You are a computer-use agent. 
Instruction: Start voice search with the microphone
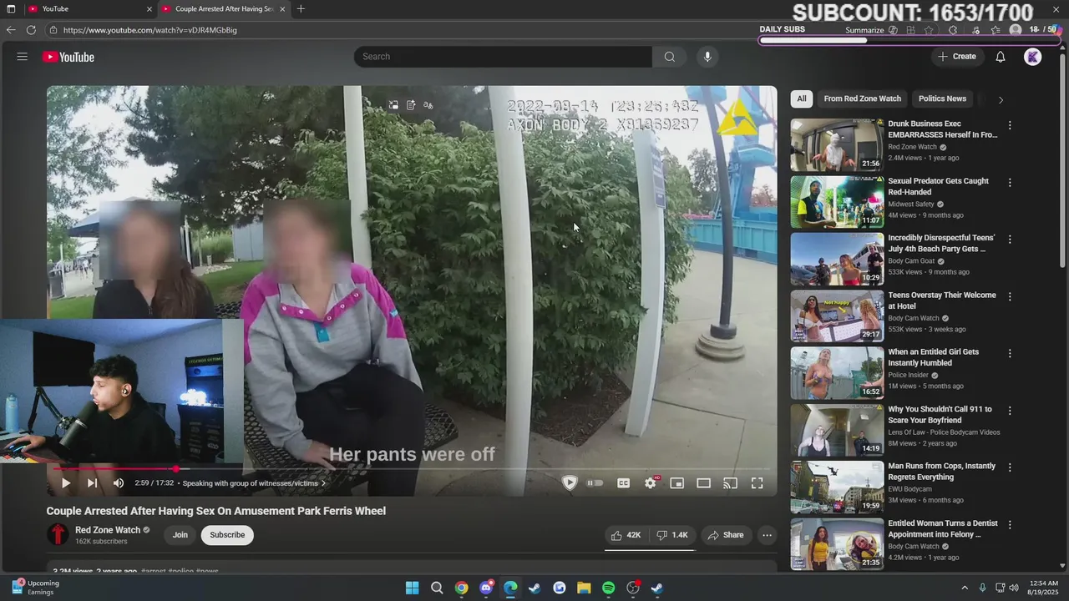(x=707, y=57)
